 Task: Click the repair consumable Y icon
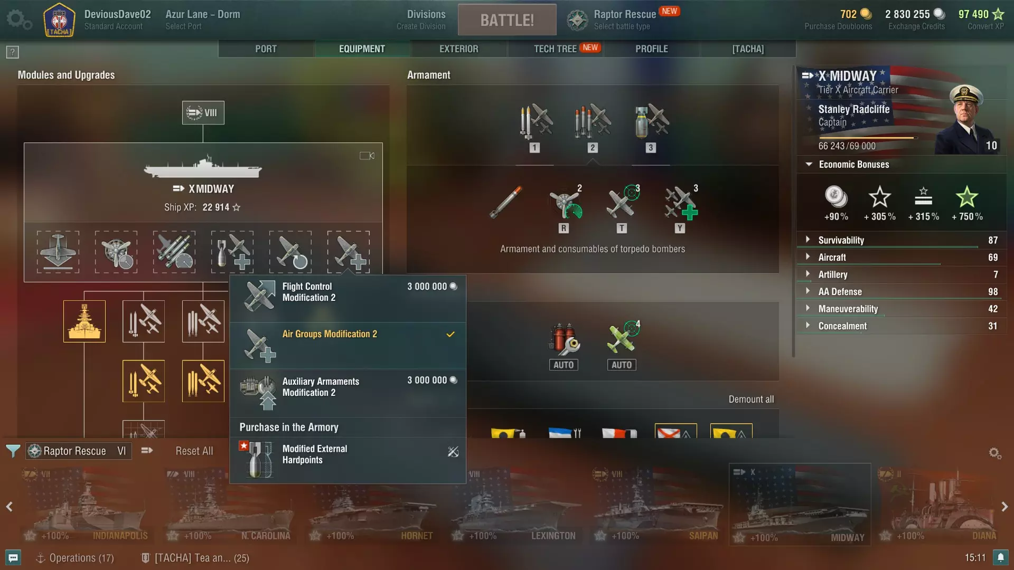coord(680,208)
